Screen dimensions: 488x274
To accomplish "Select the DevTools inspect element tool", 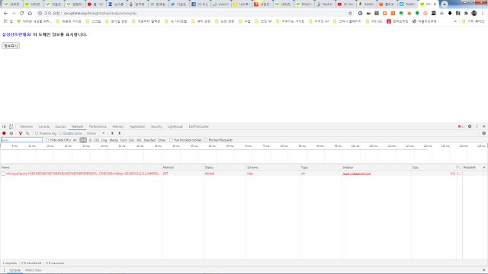I will [x=4, y=126].
